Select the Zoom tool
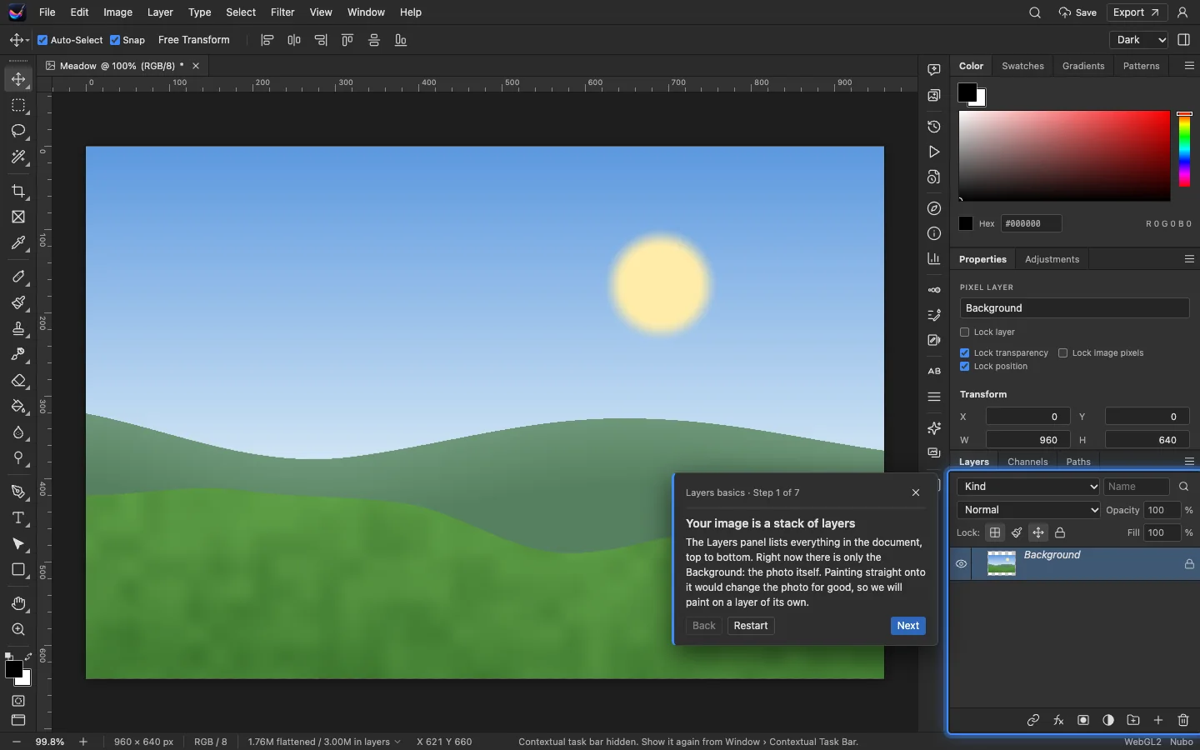1200x750 pixels. [18, 629]
